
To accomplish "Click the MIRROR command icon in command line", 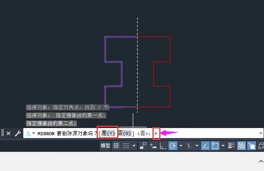I will pos(28,134).
